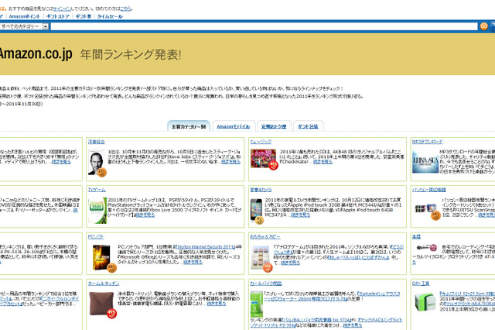Open the green wipes box thumbnail in DIY
The width and height of the screenshot is (495, 330).
coord(425,302)
